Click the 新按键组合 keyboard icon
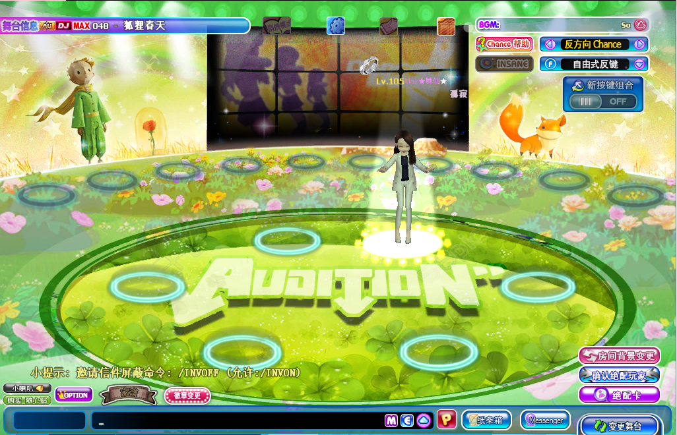The width and height of the screenshot is (677, 435). pos(577,86)
